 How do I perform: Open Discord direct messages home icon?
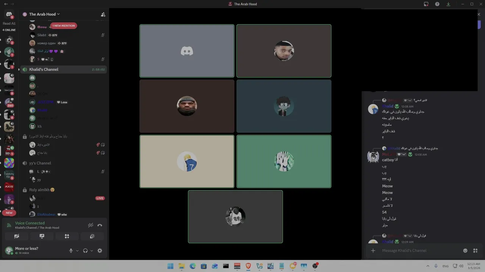[9, 14]
